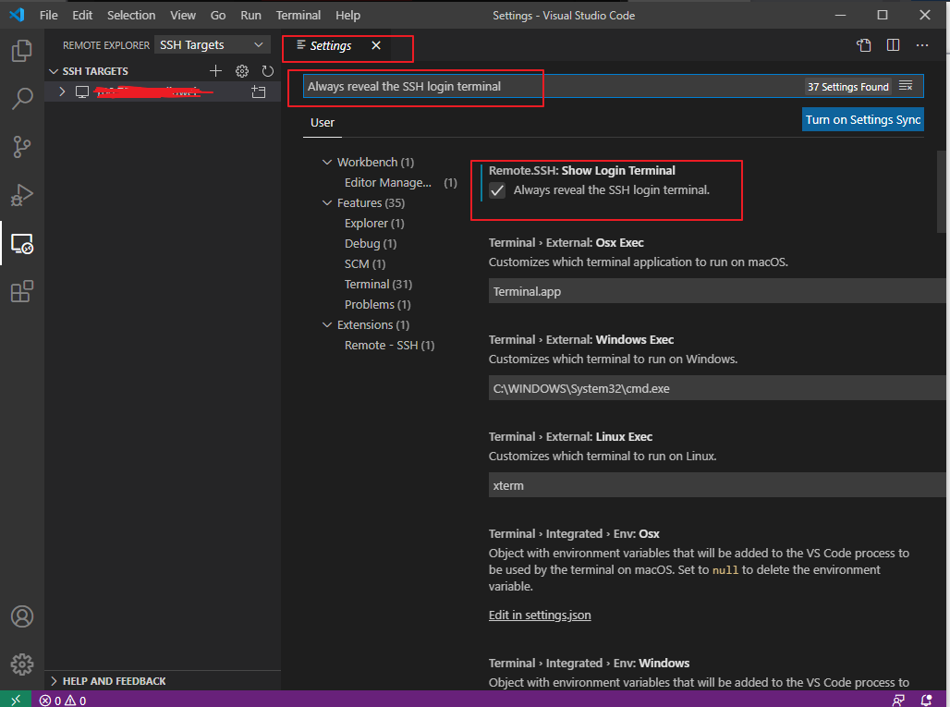Open Settings (JSON) file icon
Viewport: 950px width, 707px height.
point(864,45)
